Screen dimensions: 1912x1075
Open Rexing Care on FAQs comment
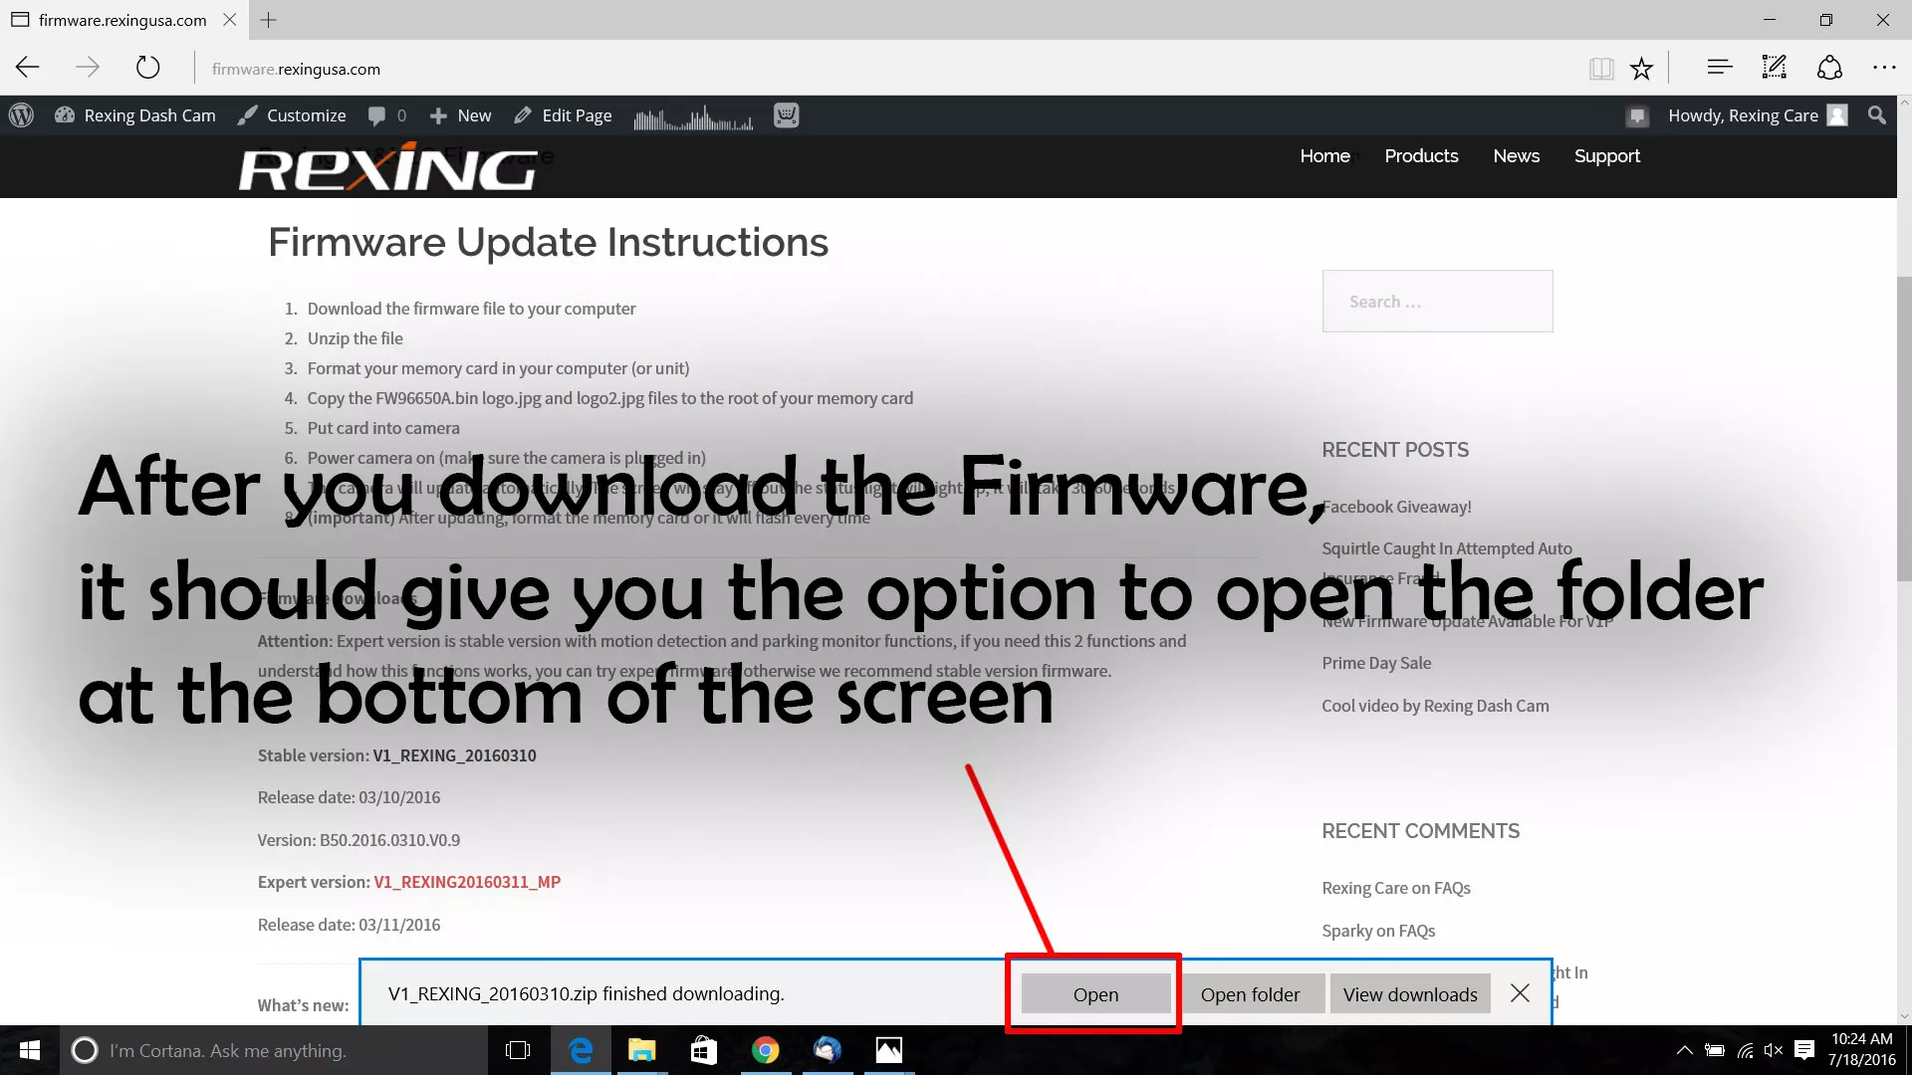click(x=1395, y=888)
